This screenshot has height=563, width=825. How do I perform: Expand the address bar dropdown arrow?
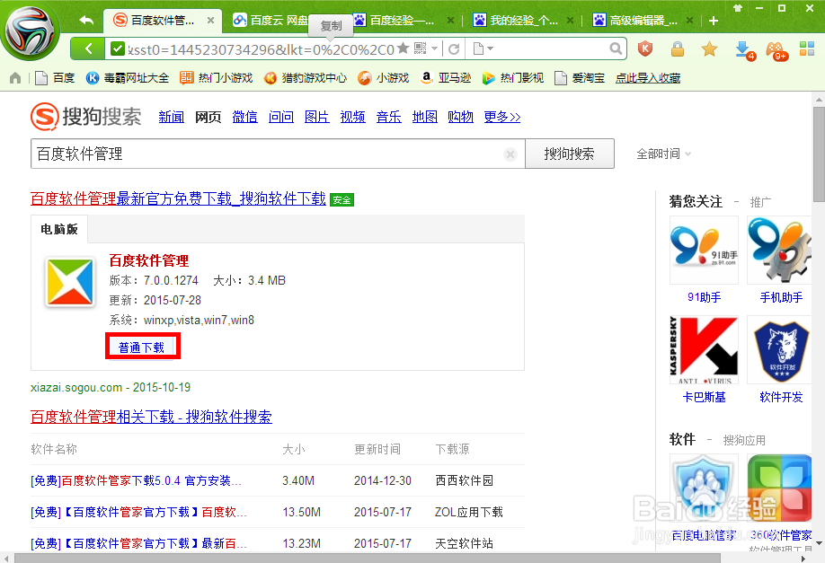point(434,48)
